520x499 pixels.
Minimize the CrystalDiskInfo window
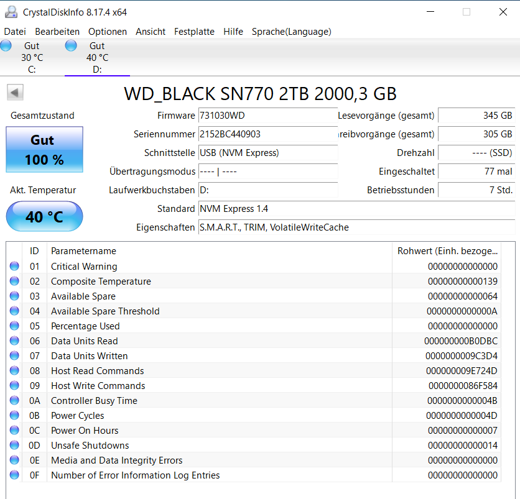430,12
